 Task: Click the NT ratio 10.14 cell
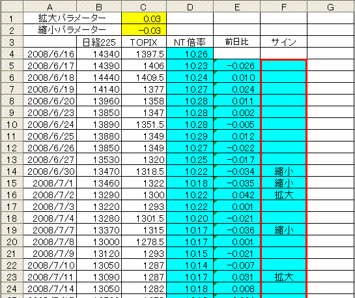pyautogui.click(x=190, y=265)
